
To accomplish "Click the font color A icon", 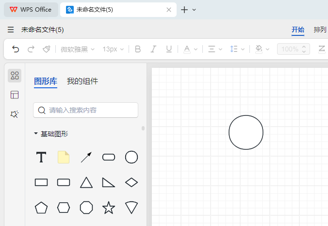I will click(187, 49).
